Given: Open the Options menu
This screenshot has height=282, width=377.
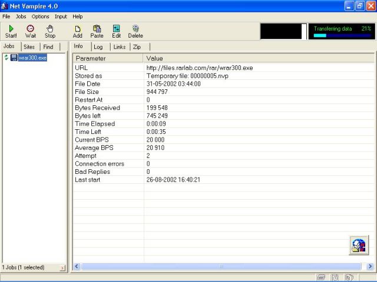Looking at the screenshot, I should pos(41,16).
